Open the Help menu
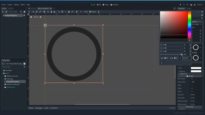The image size is (205, 115). pos(28,5)
